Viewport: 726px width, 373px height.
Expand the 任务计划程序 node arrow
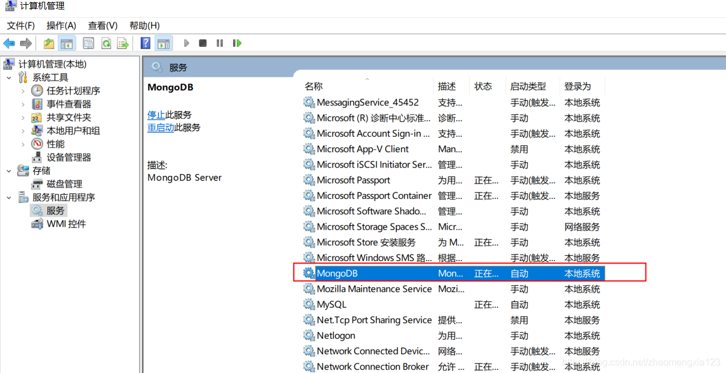coord(23,91)
